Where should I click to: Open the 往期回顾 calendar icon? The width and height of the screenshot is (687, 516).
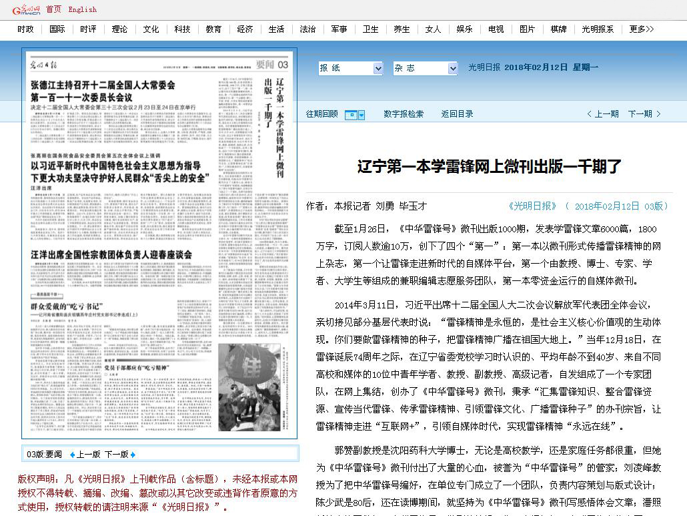pyautogui.click(x=352, y=115)
